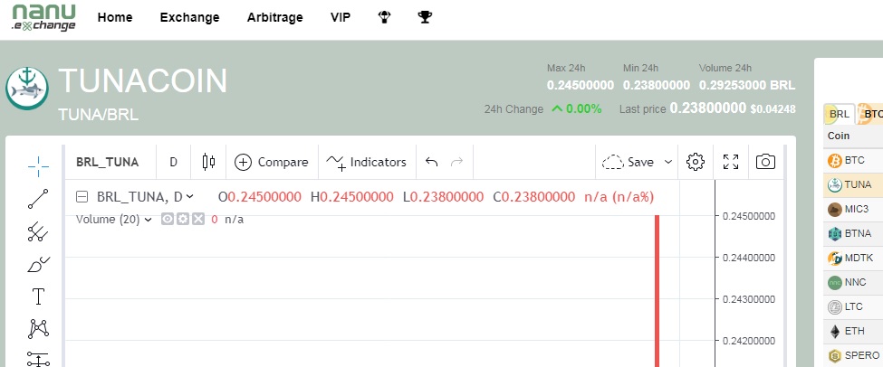Click the Compare button
The image size is (883, 367).
(272, 162)
